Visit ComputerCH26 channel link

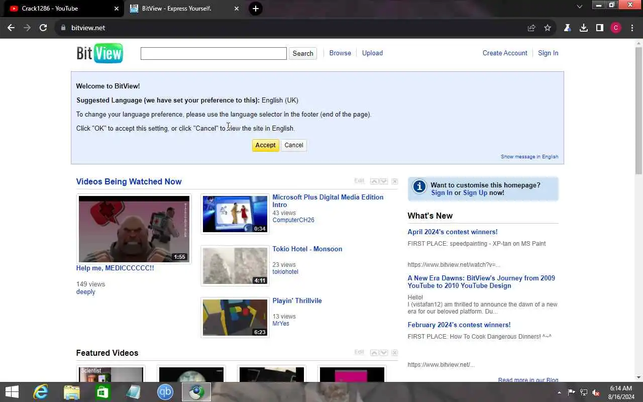[293, 220]
